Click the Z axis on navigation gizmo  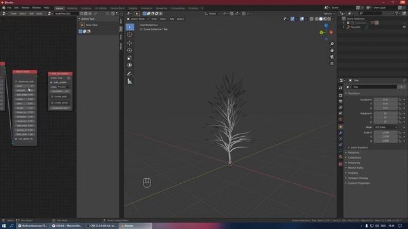pyautogui.click(x=326, y=25)
